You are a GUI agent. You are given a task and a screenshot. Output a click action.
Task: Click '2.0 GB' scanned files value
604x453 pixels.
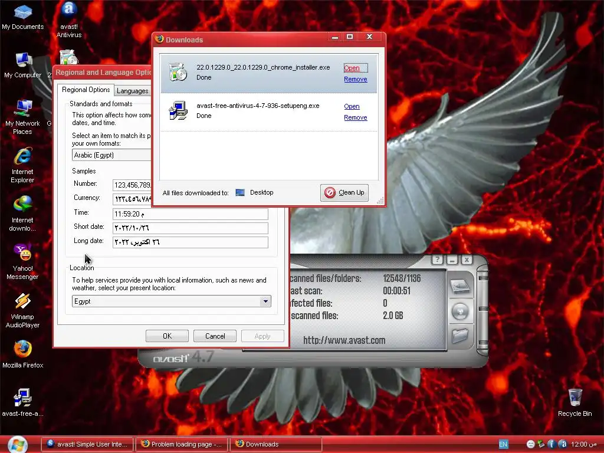pyautogui.click(x=393, y=316)
